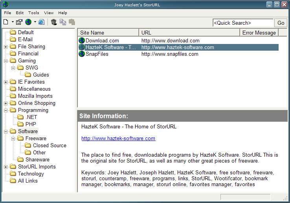Collapse the Software folder
290x203 pixels.
6,132
